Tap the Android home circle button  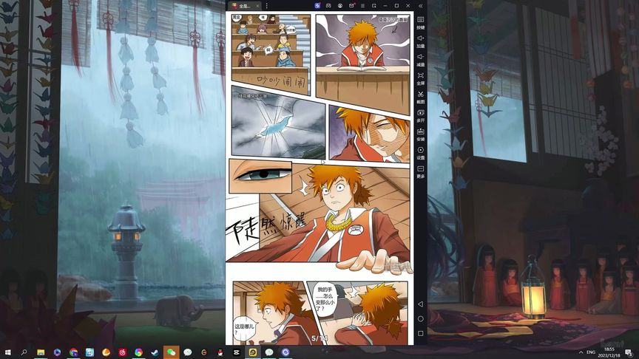click(421, 318)
